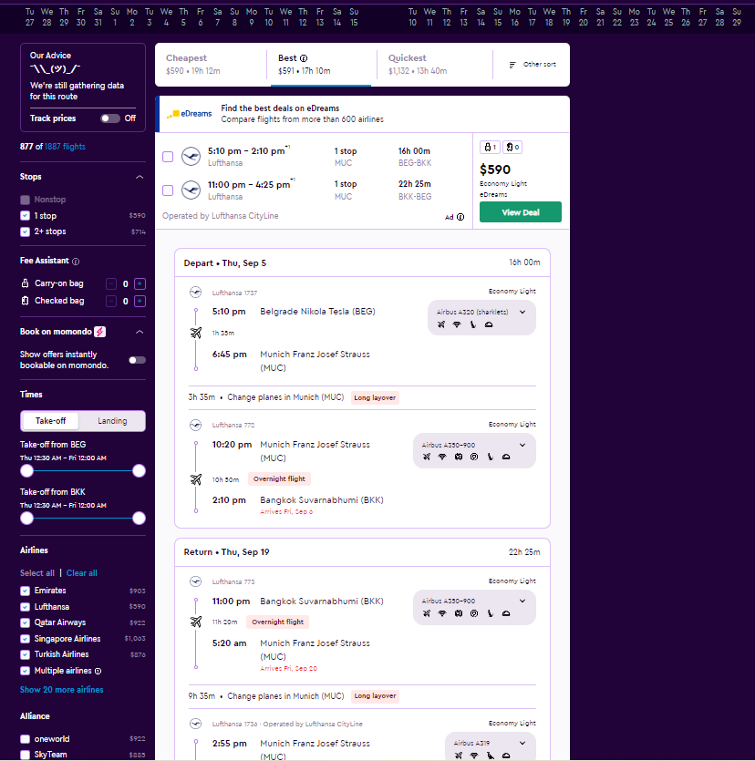
Task: Click the meal amenity icon for the Airbus A320
Action: click(489, 324)
